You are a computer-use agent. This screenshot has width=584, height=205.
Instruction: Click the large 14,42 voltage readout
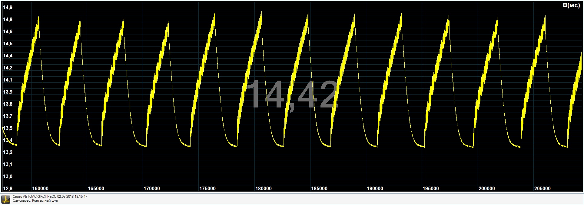pos(292,95)
